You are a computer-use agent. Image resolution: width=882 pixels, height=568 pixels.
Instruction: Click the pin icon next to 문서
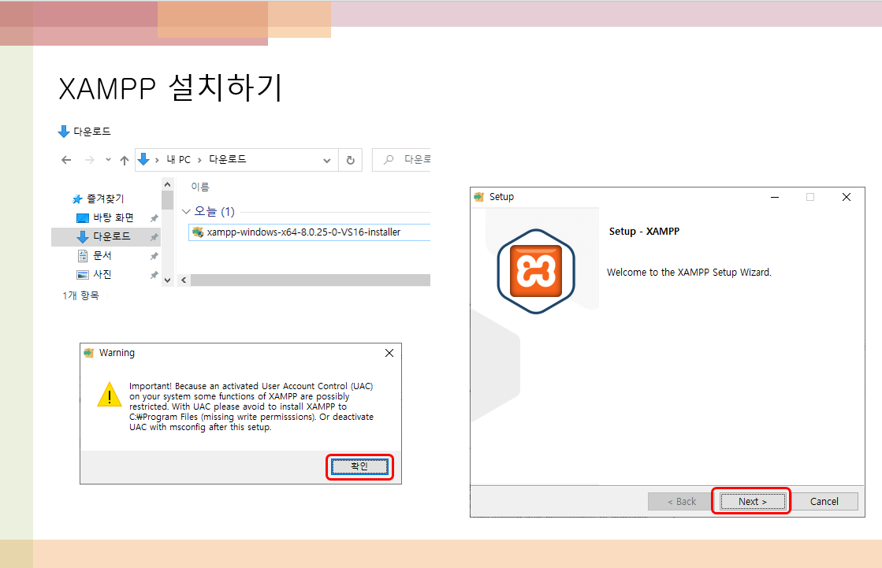coord(154,256)
